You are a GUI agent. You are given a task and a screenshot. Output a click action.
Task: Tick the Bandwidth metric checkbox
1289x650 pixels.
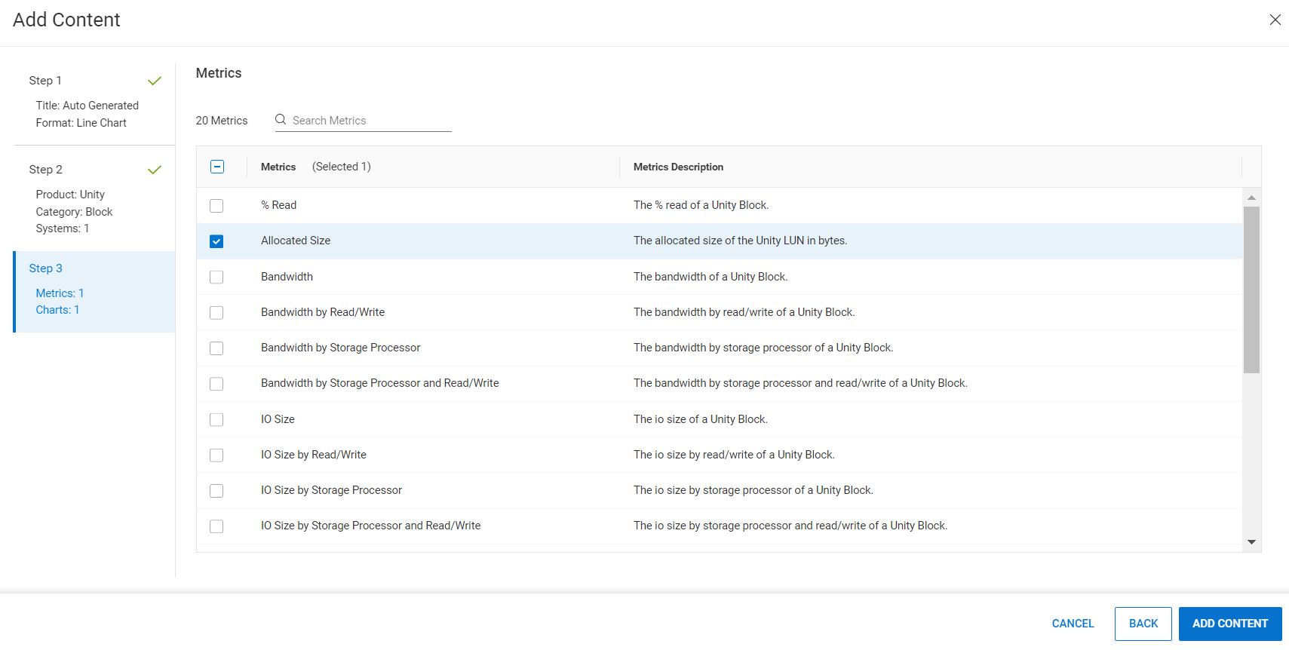216,277
